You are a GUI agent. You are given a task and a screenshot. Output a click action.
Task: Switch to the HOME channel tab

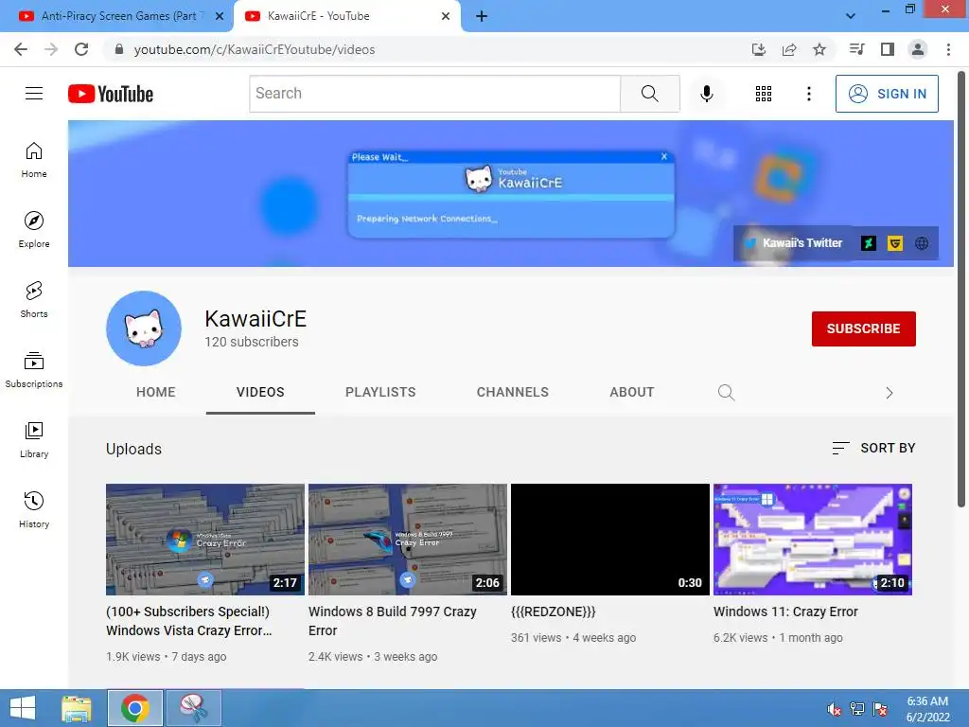156,392
